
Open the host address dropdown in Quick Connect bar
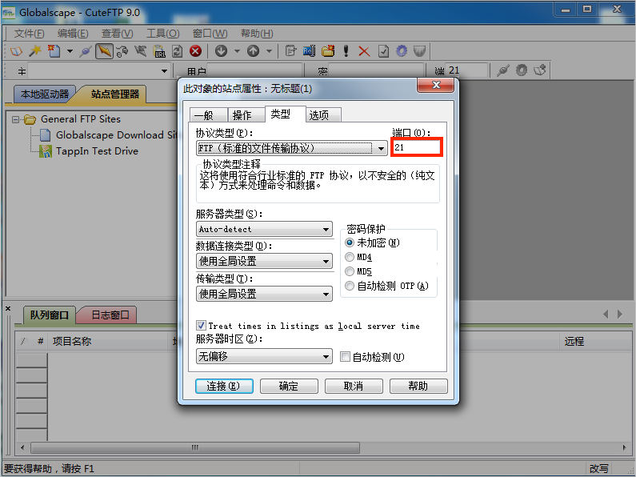[164, 71]
